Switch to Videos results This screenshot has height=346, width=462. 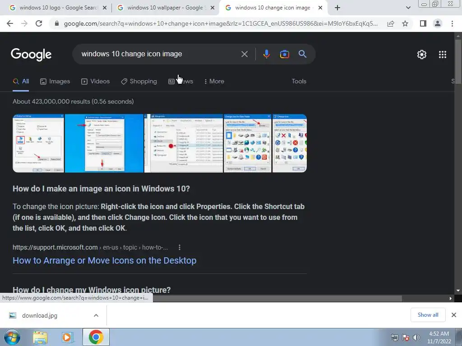tap(96, 82)
